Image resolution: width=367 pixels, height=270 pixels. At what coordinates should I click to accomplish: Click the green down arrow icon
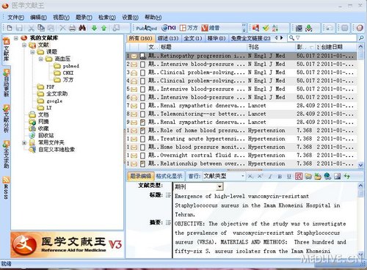pos(94,28)
